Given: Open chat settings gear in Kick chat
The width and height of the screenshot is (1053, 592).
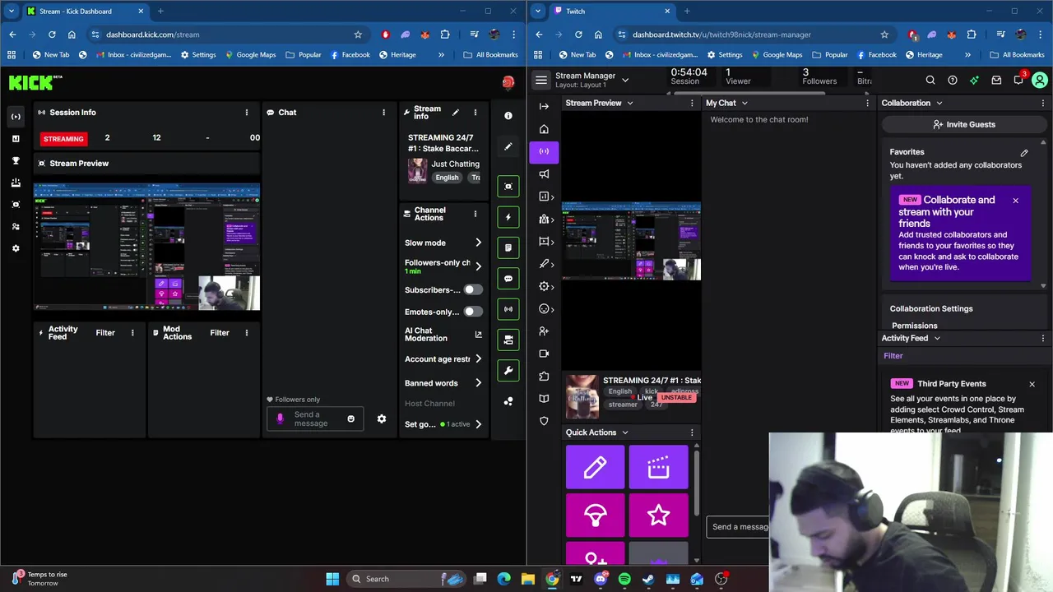Looking at the screenshot, I should click(382, 419).
